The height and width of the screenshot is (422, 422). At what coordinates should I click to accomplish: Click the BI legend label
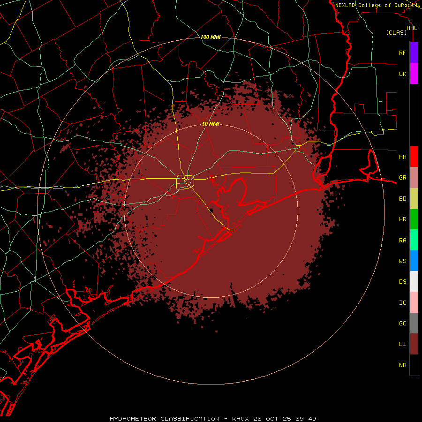402,344
